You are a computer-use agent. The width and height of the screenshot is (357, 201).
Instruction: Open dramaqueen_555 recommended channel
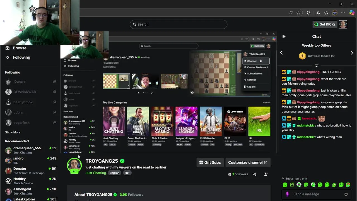click(31, 150)
